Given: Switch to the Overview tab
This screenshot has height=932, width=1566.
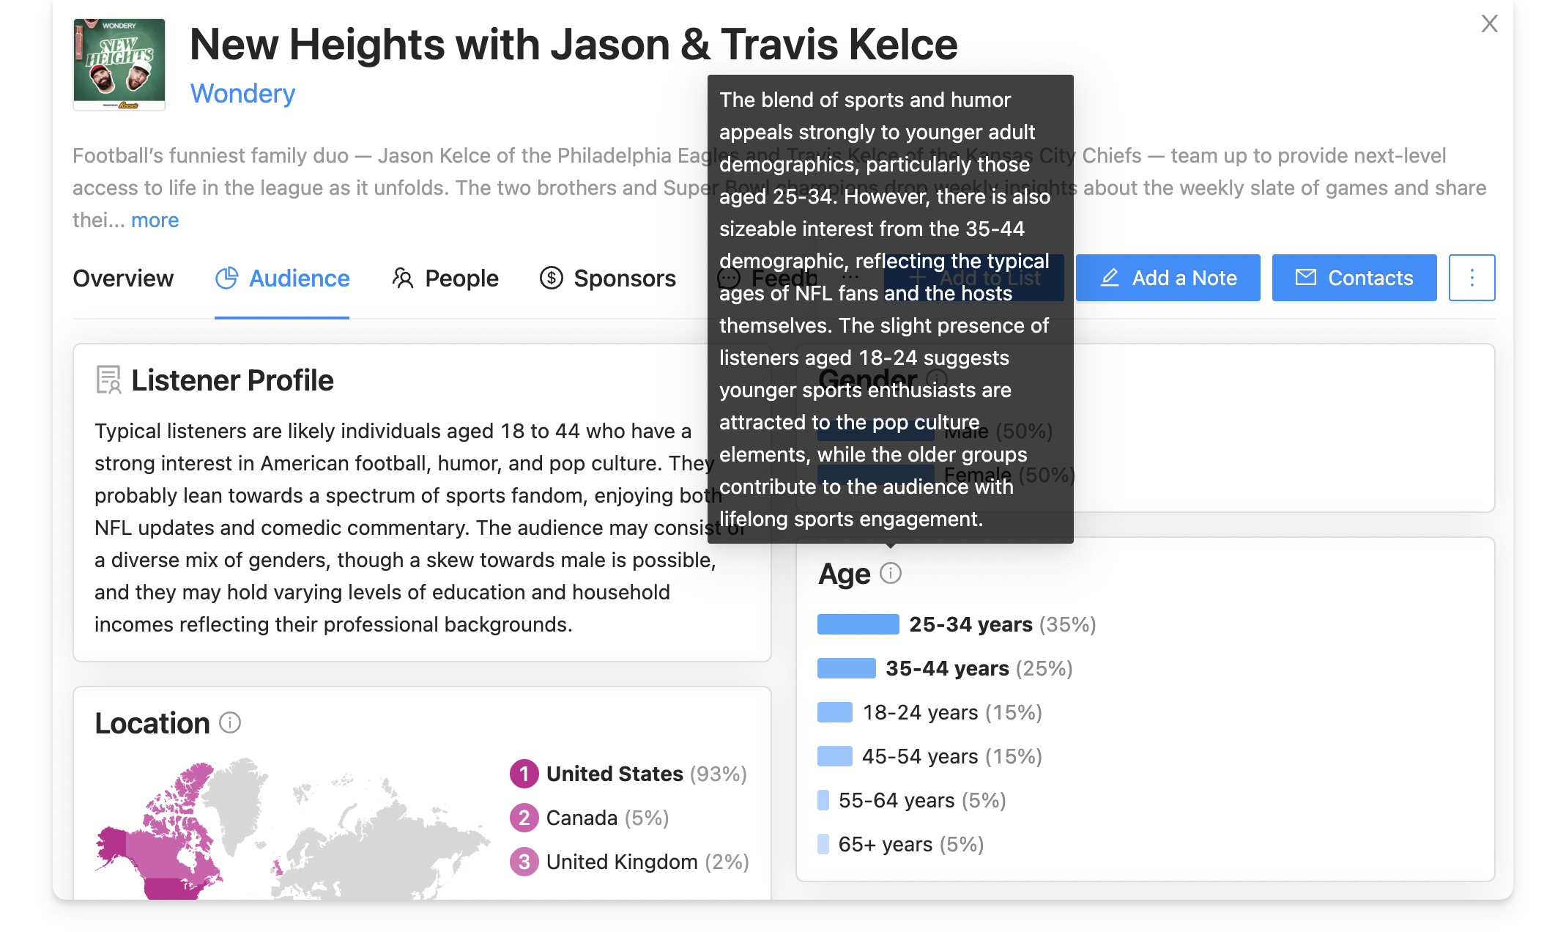Looking at the screenshot, I should tap(123, 278).
